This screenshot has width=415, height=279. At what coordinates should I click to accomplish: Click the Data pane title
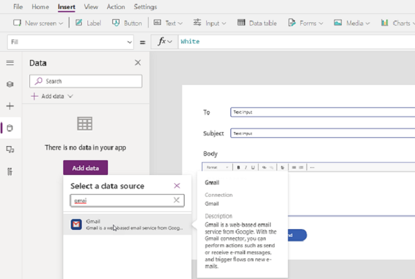[x=38, y=63]
